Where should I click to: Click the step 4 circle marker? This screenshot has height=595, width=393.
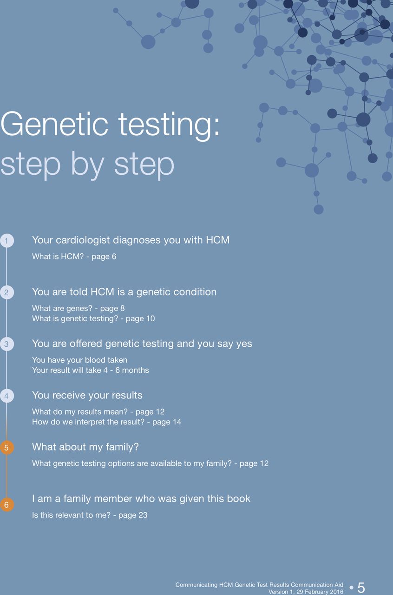(7, 396)
